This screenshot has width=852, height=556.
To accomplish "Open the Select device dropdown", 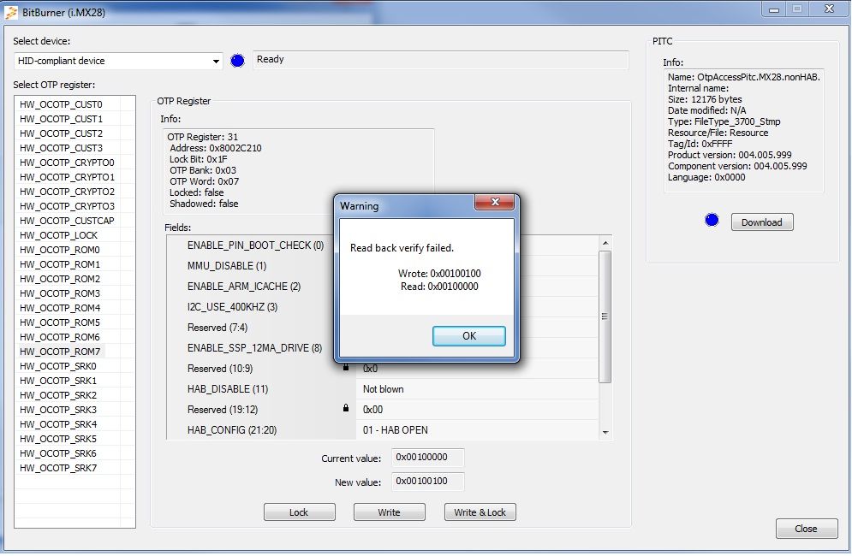I will click(216, 61).
